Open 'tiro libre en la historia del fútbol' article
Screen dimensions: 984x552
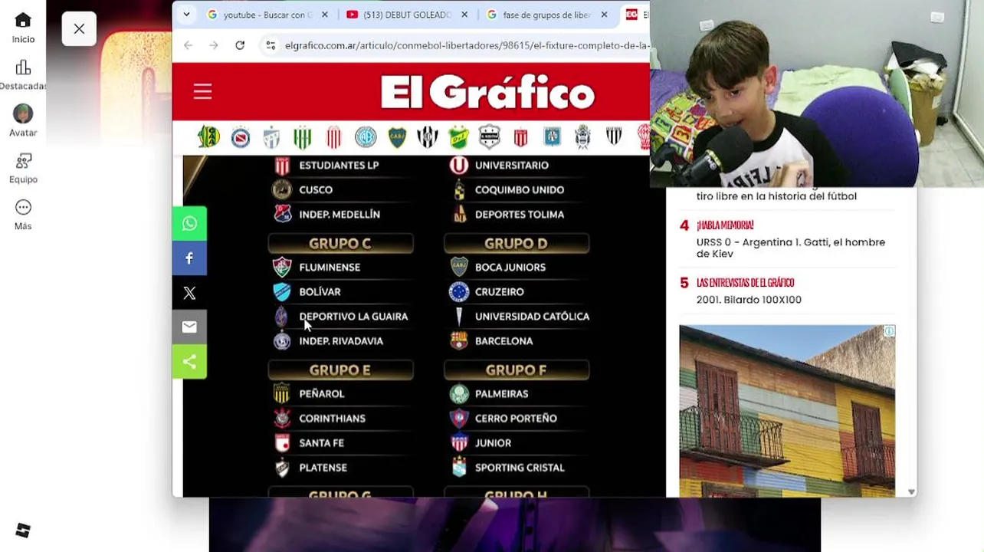pos(776,196)
